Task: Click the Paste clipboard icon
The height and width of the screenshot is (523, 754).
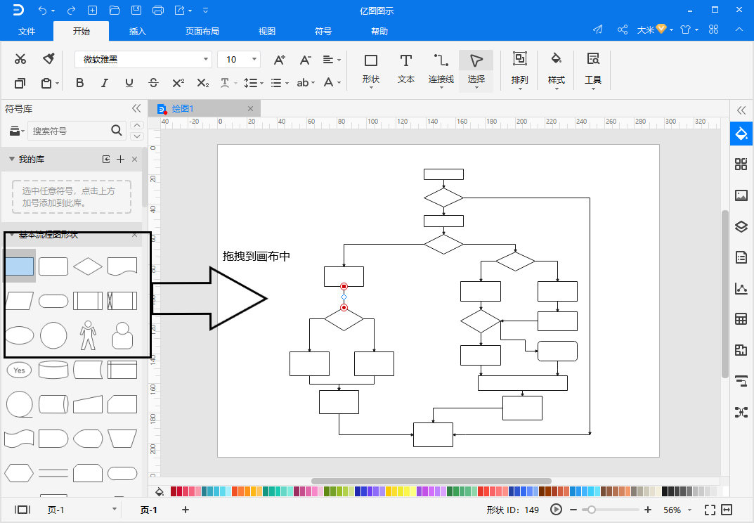Action: [x=46, y=83]
